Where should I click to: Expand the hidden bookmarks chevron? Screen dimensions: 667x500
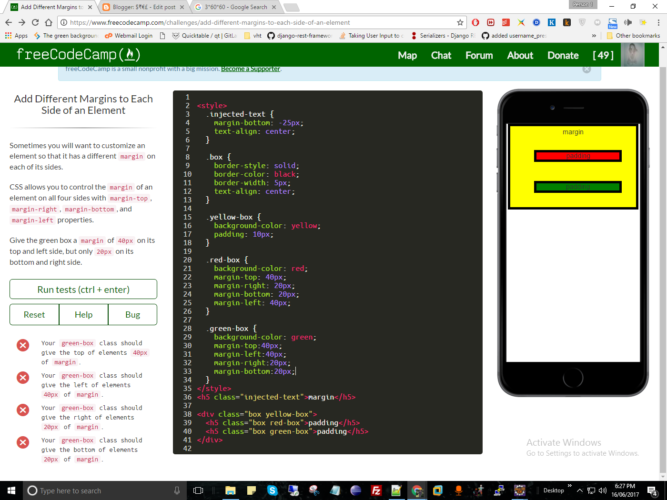(594, 35)
